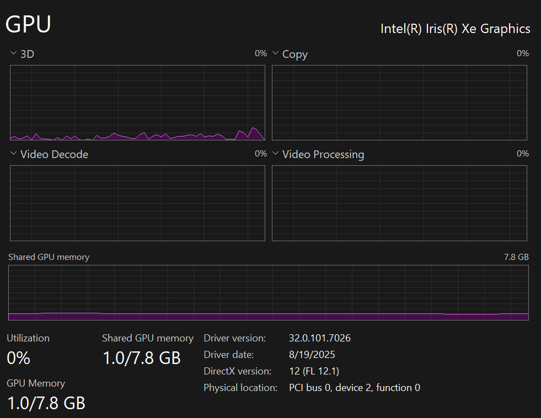Image resolution: width=541 pixels, height=418 pixels.
Task: Click the empty Copy engine graph
Action: click(399, 102)
